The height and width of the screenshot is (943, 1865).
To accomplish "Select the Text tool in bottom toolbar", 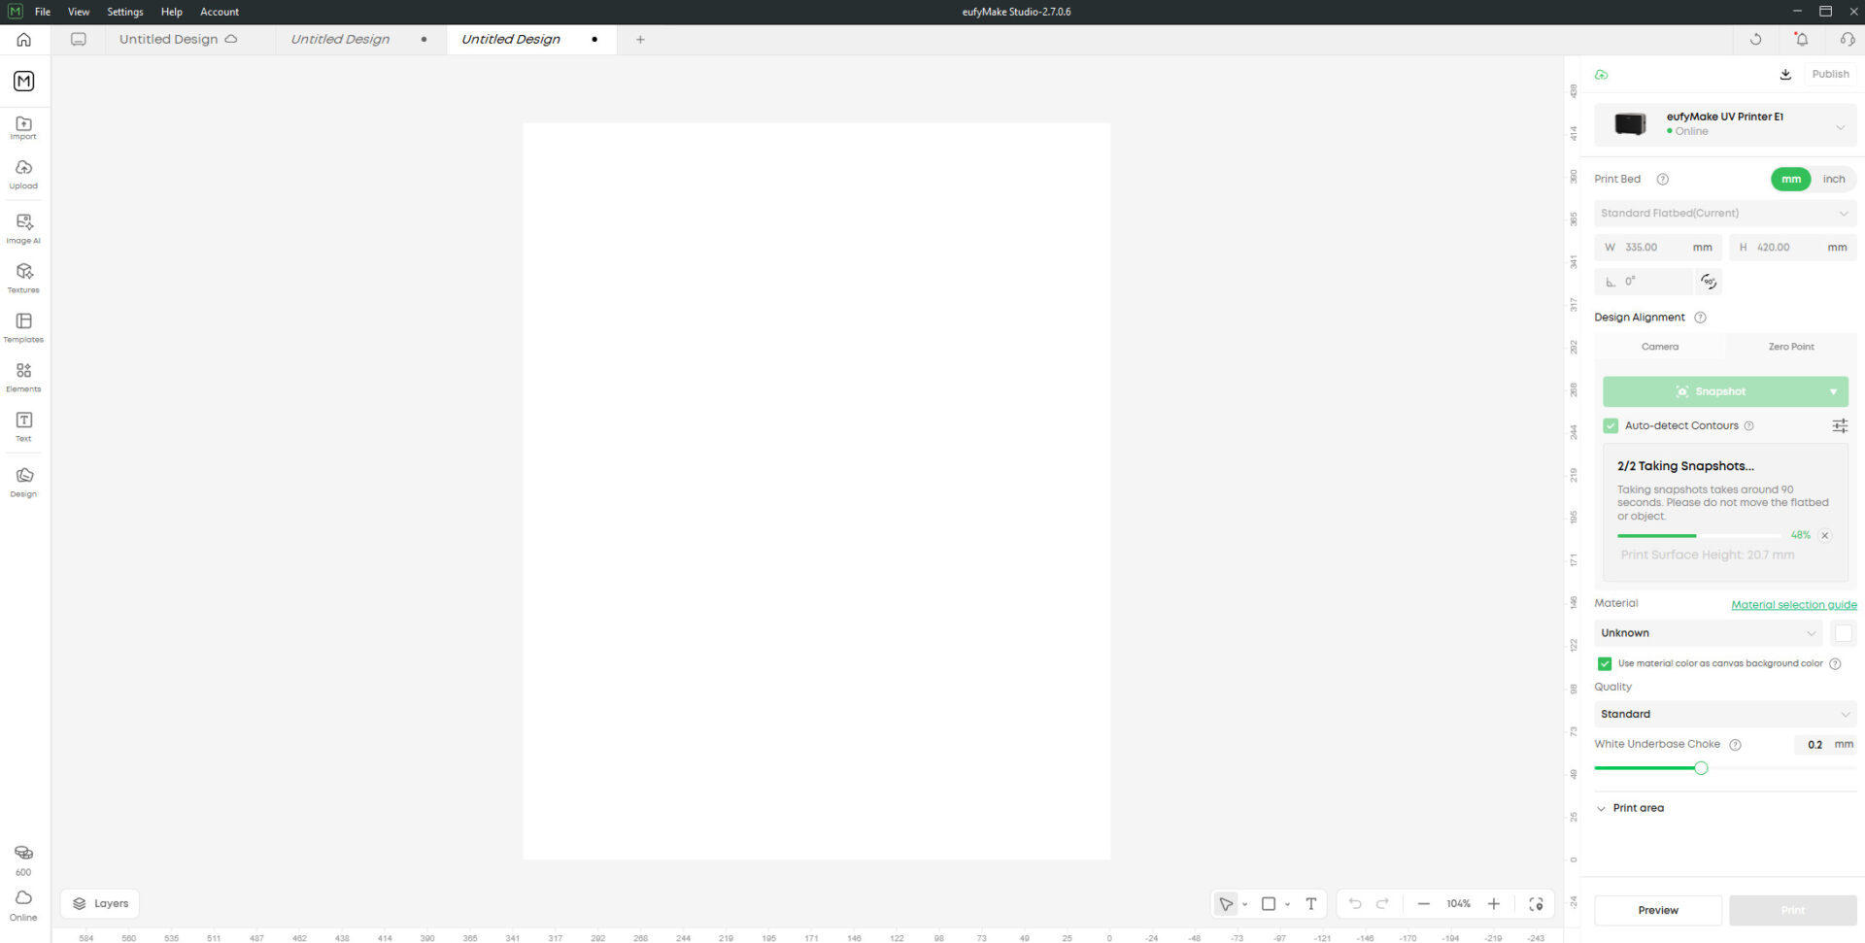I will pyautogui.click(x=1310, y=904).
